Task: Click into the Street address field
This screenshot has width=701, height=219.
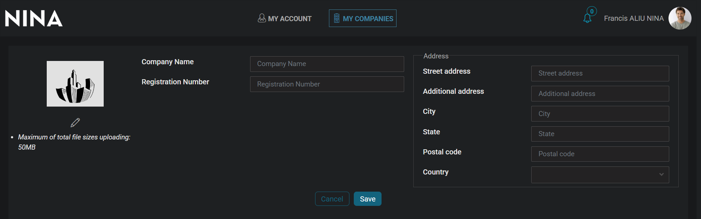Action: pyautogui.click(x=600, y=73)
